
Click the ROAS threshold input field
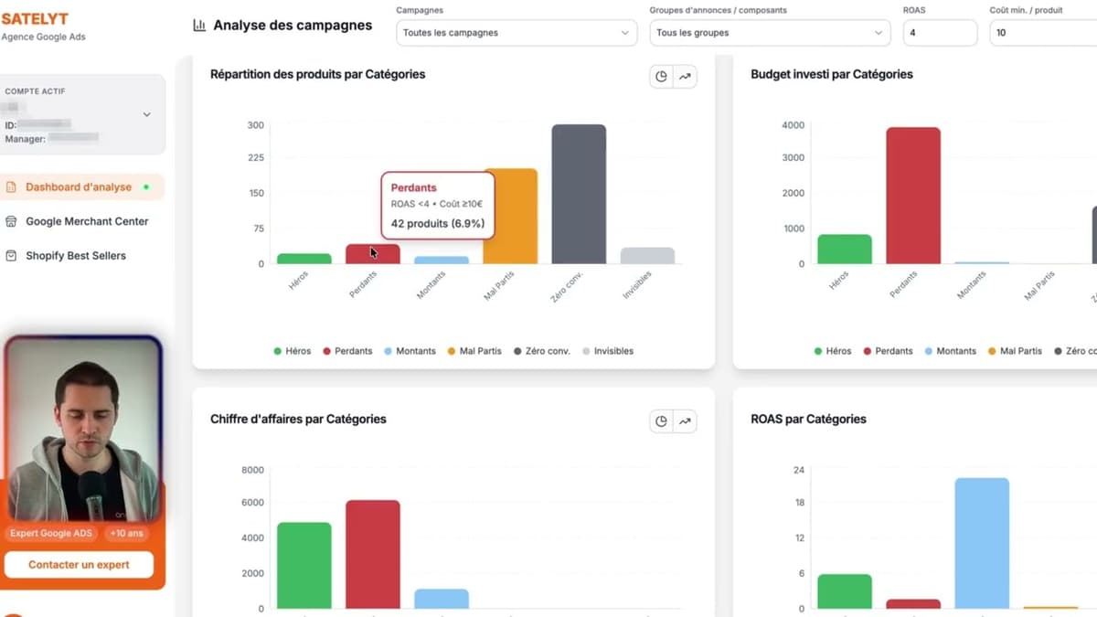939,33
